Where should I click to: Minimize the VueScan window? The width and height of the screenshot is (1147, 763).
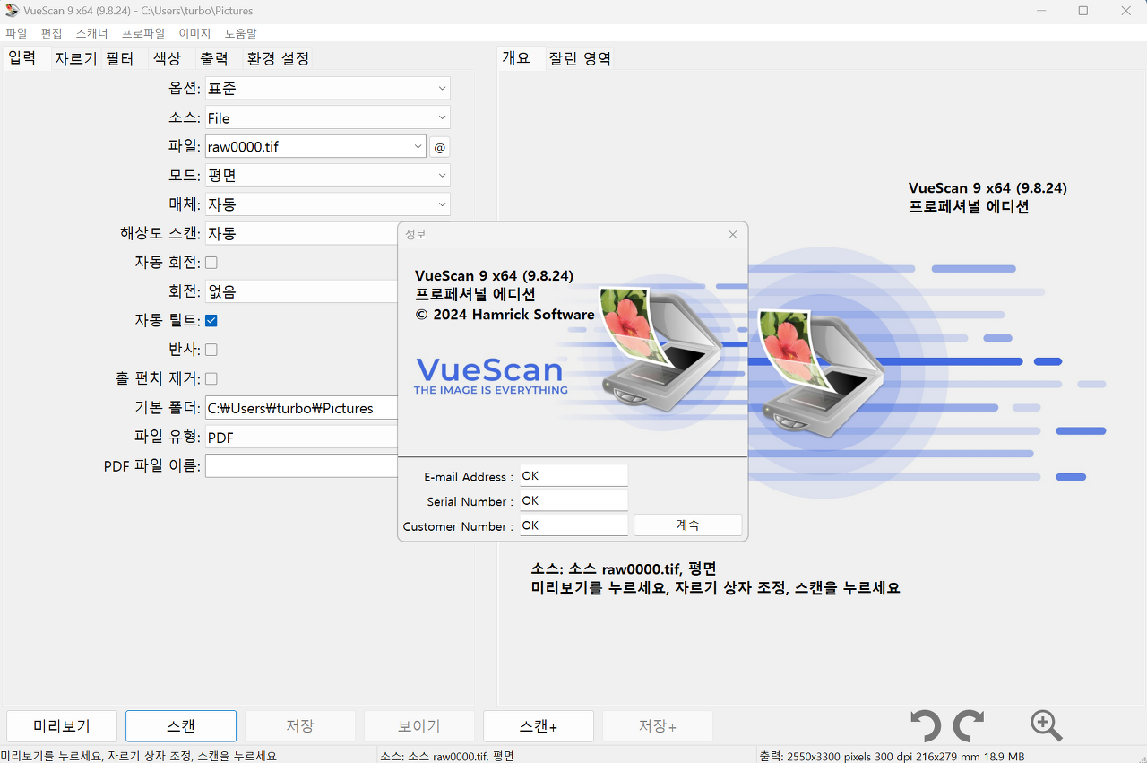pyautogui.click(x=1040, y=11)
